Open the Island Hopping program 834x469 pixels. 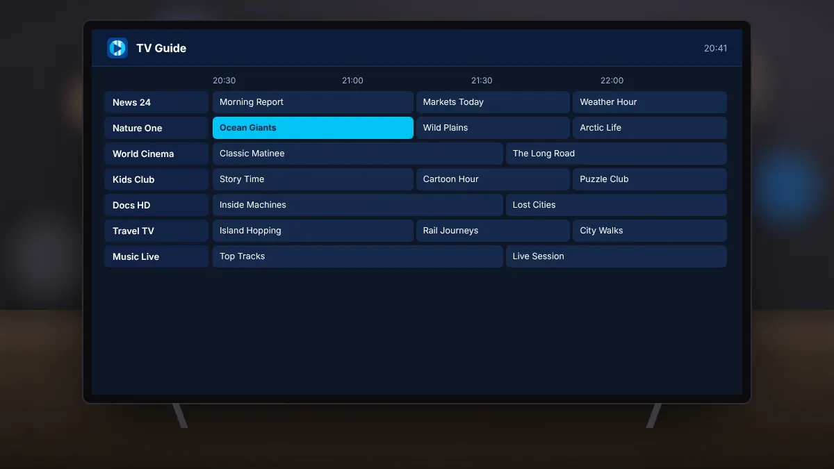click(x=313, y=231)
